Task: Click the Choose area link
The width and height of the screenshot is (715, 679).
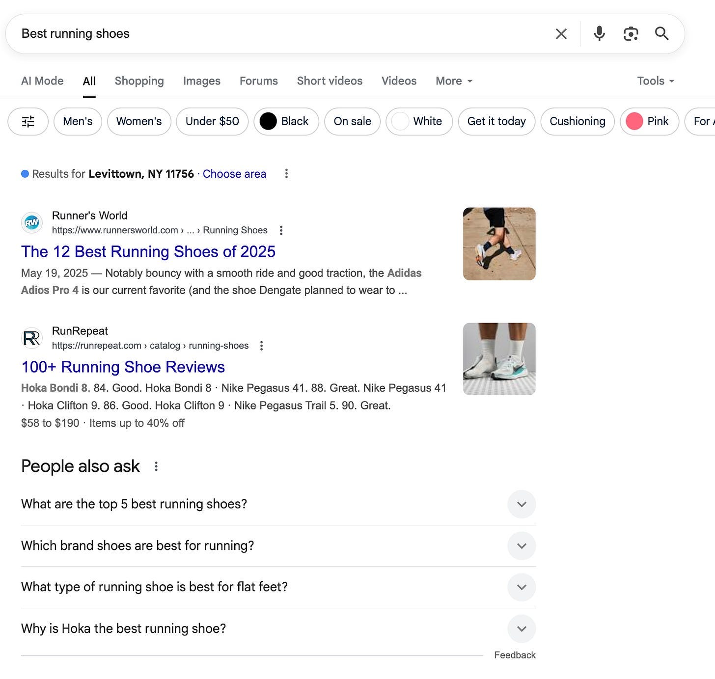Action: coord(234,174)
